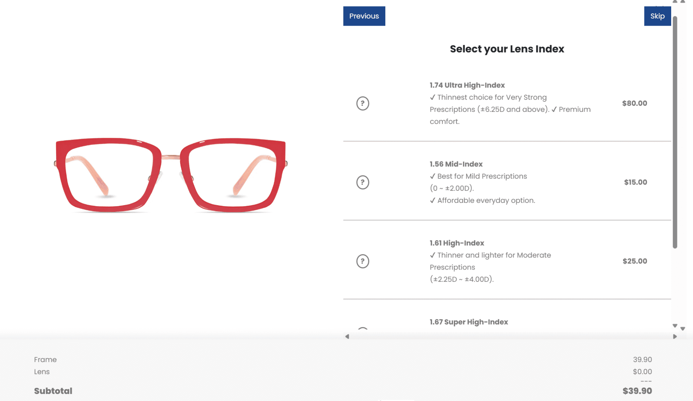Click the Subtotal amount $39.90
Image resolution: width=693 pixels, height=401 pixels.
pos(637,391)
